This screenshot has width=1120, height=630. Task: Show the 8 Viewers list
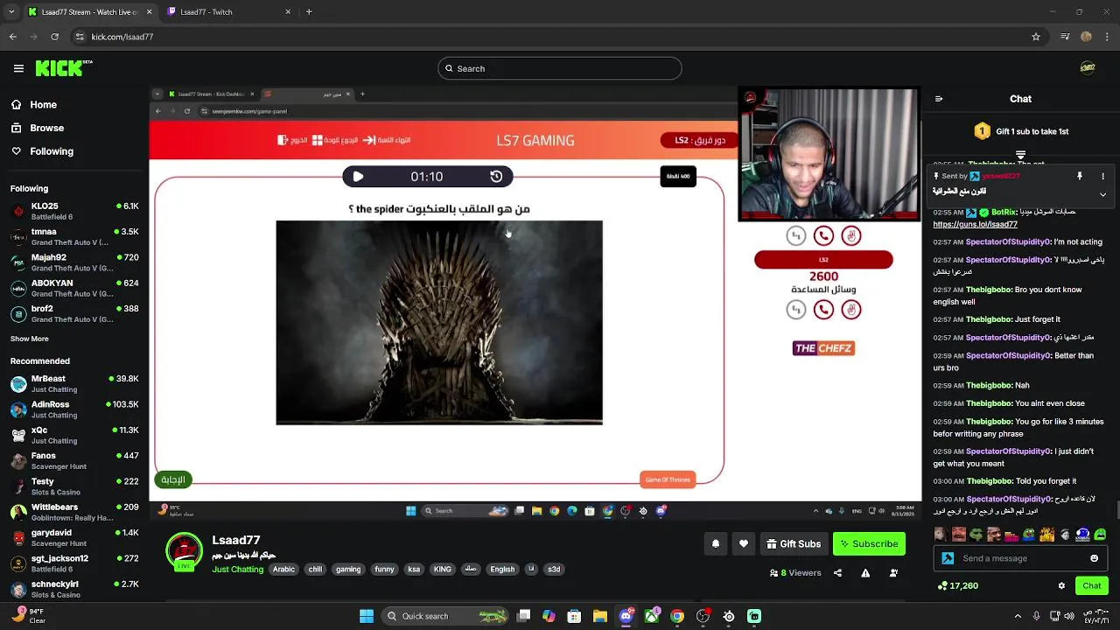point(795,573)
